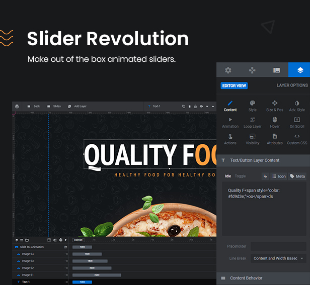
Task: Duplicate the layer with copy icon
Action: pyautogui.click(x=184, y=107)
